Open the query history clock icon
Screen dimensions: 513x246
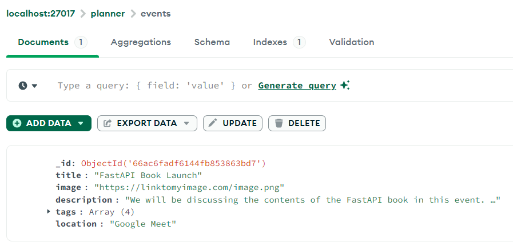(x=23, y=86)
